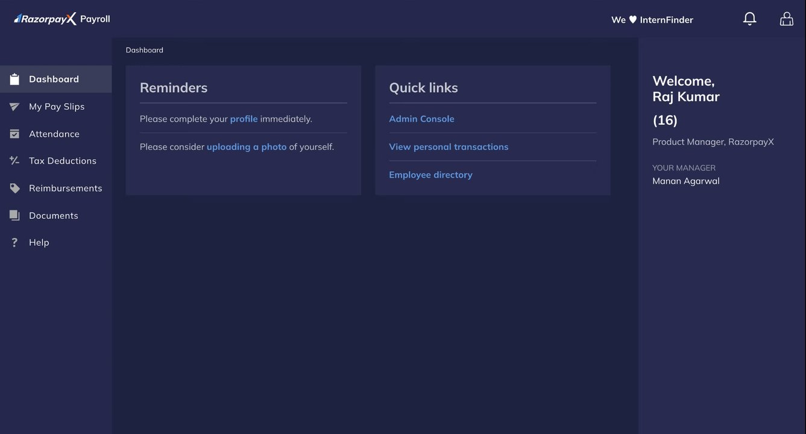Click the Documents stacked pages icon

click(14, 215)
